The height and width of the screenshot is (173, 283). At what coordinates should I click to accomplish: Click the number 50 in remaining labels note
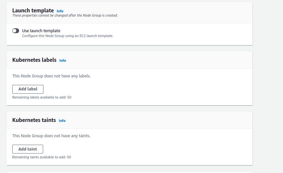[69, 97]
